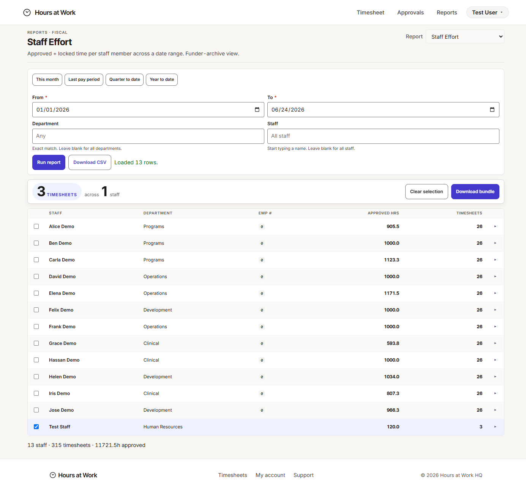
Task: Open Approvals in top navigation
Action: coord(411,13)
